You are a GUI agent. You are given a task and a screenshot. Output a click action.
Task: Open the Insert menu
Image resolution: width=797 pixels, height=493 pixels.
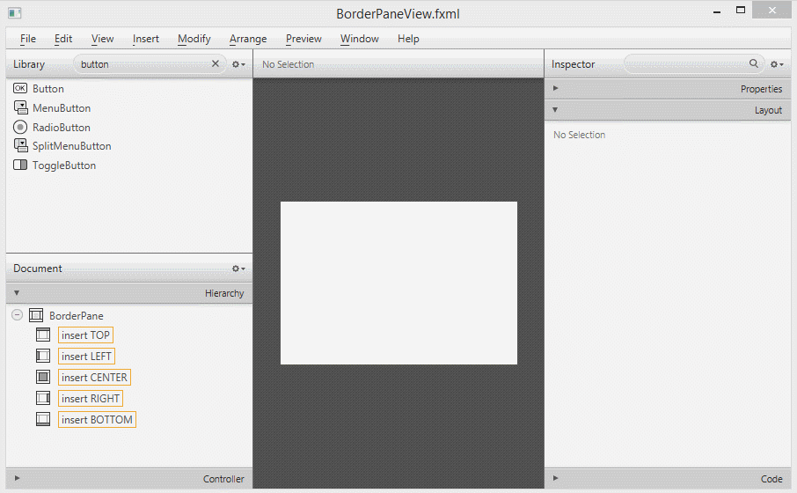coord(145,39)
